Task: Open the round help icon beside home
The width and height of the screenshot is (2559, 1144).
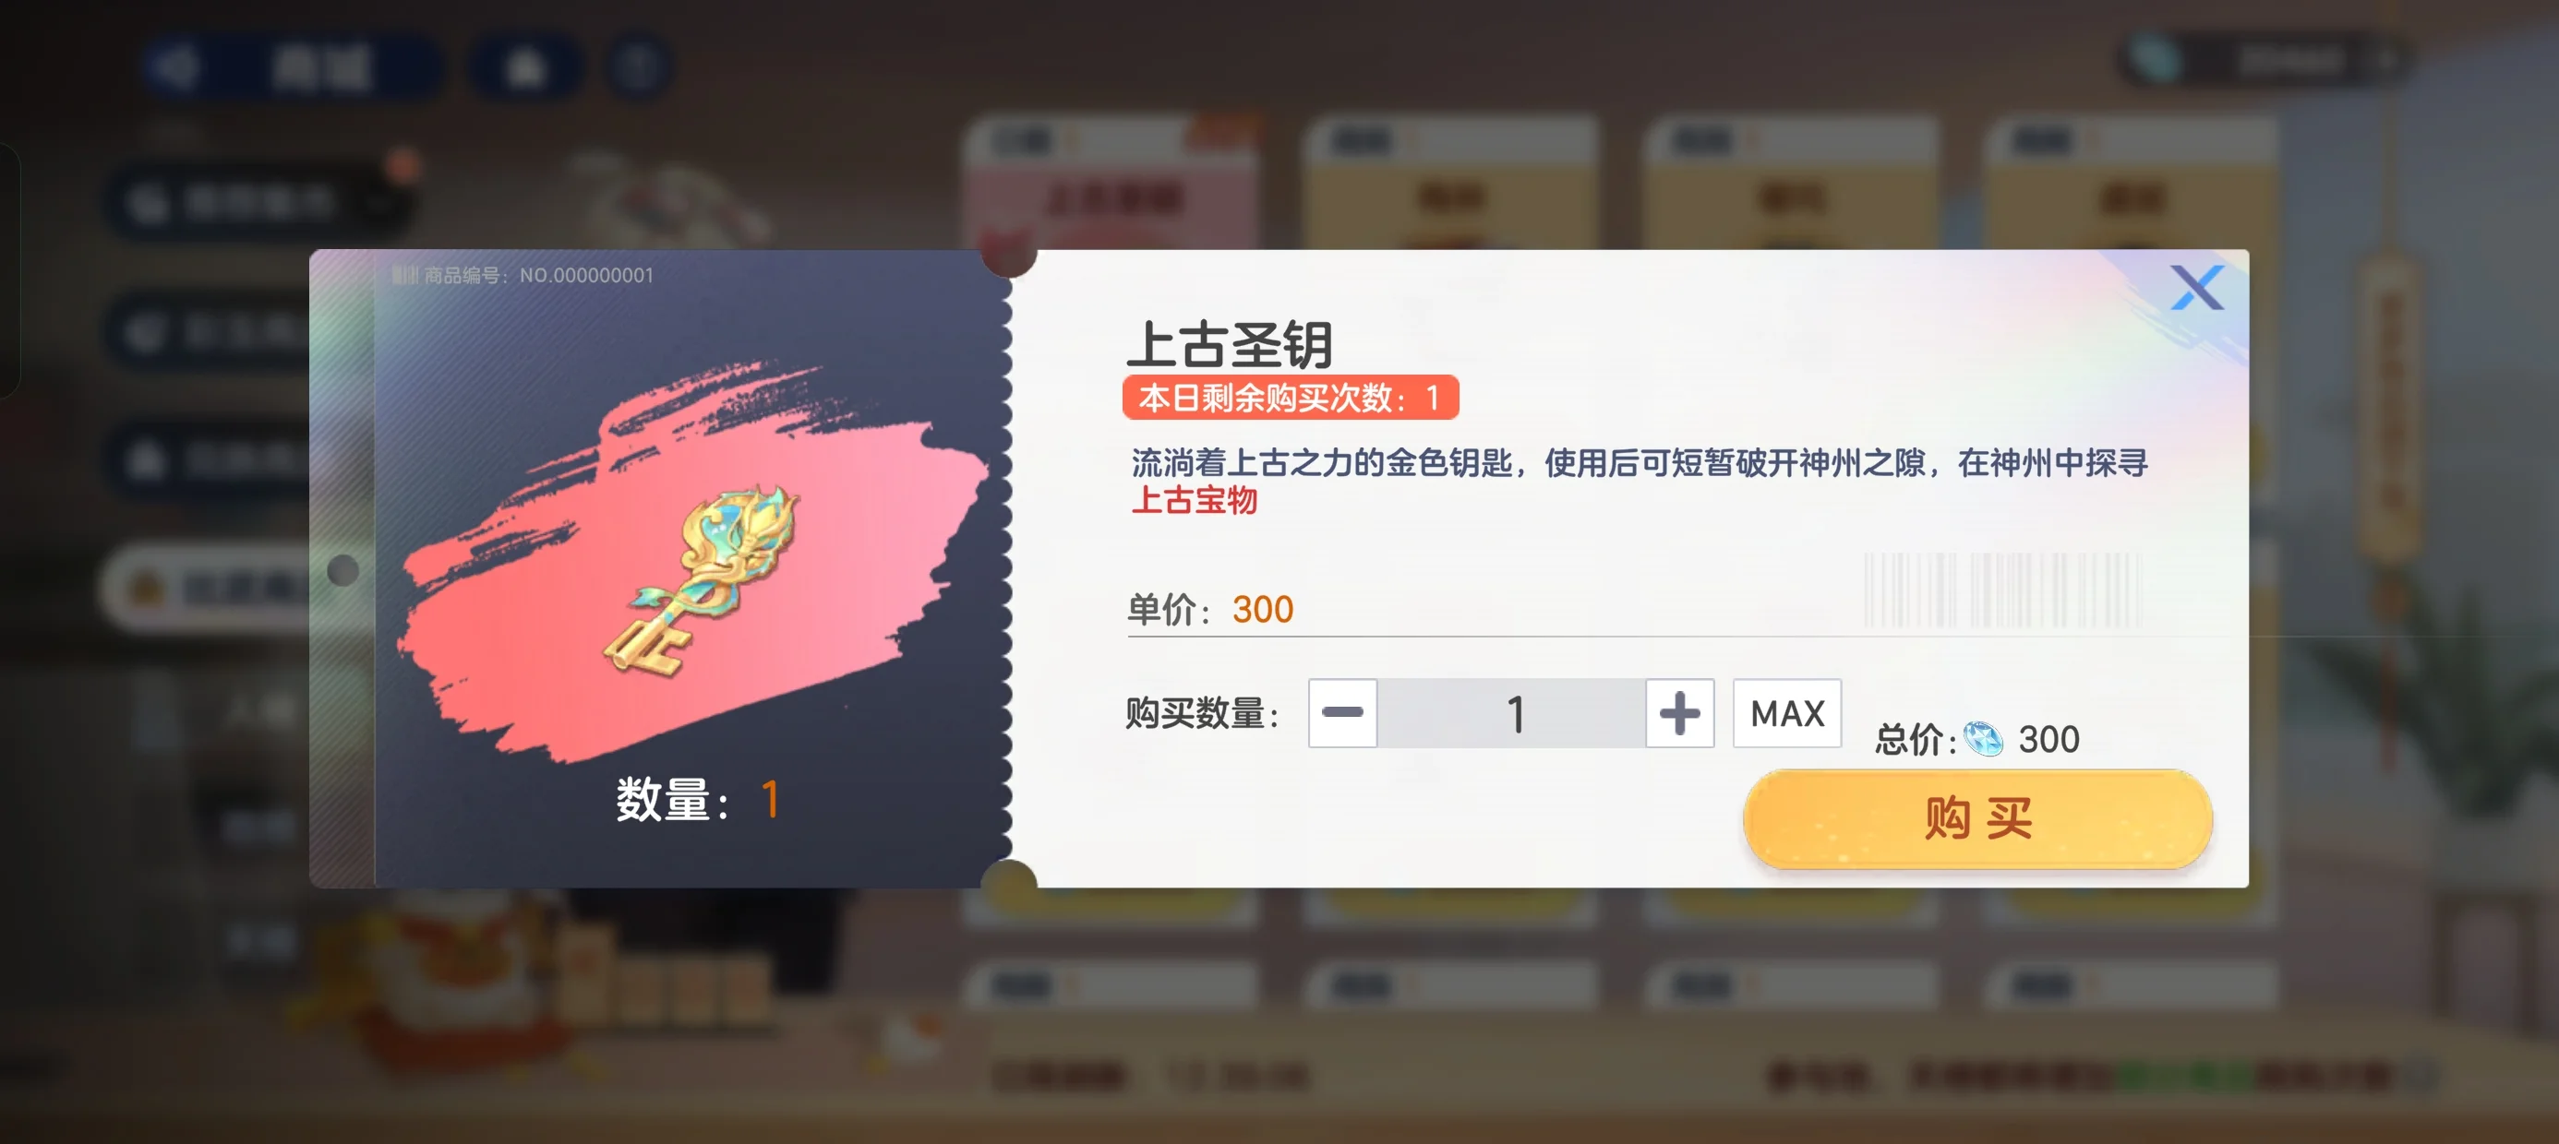Action: click(637, 67)
